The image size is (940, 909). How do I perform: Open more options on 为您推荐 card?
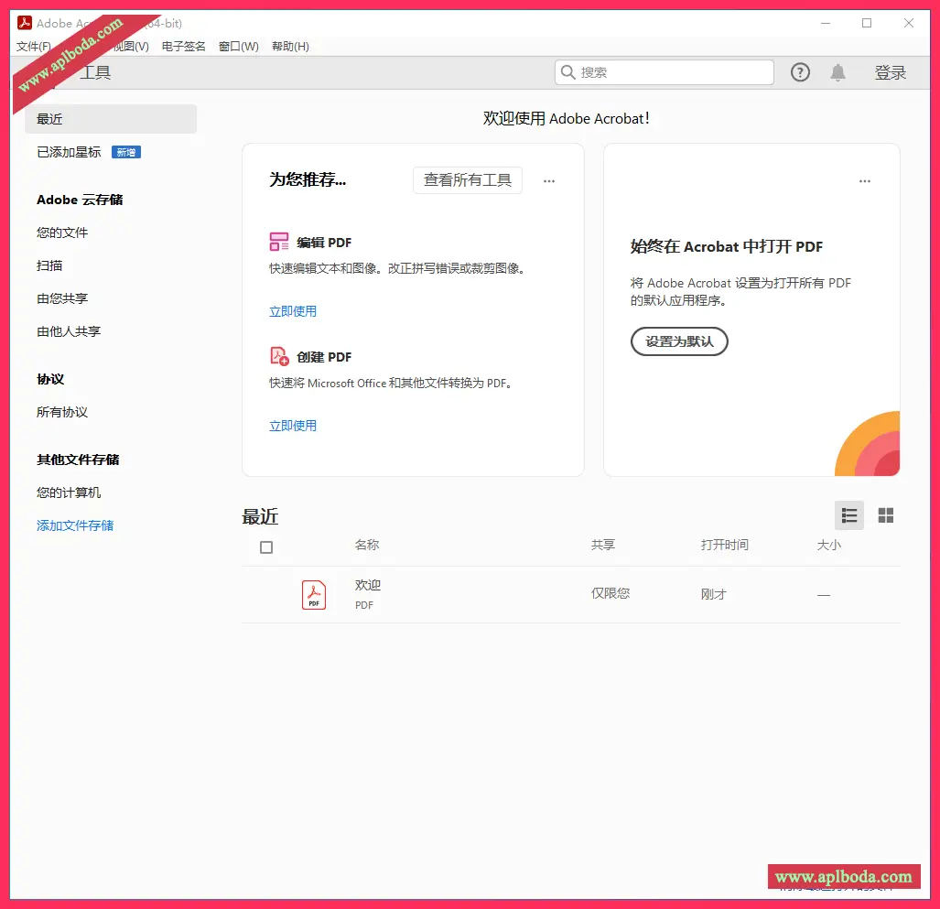pyautogui.click(x=549, y=181)
